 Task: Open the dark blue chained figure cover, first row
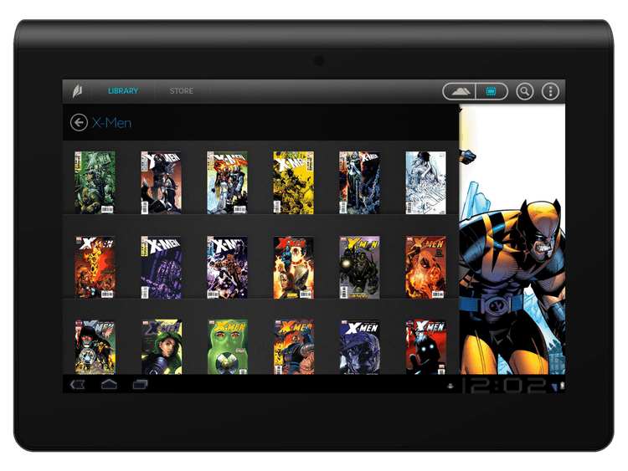pos(359,182)
